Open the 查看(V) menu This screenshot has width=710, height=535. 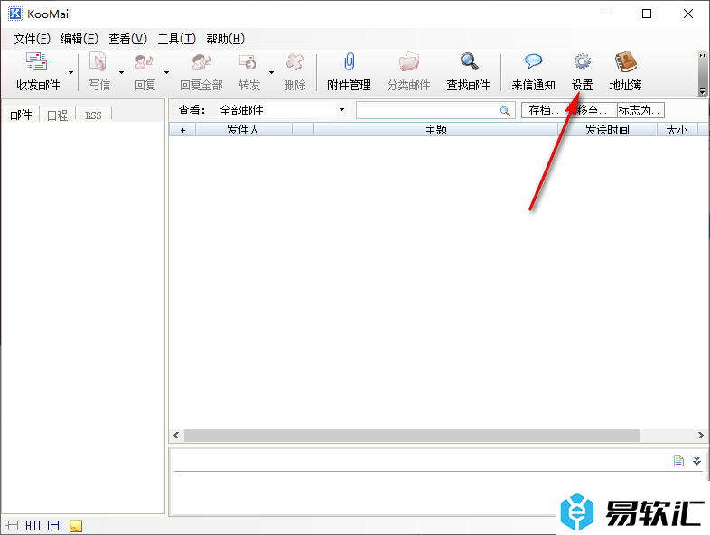[128, 39]
